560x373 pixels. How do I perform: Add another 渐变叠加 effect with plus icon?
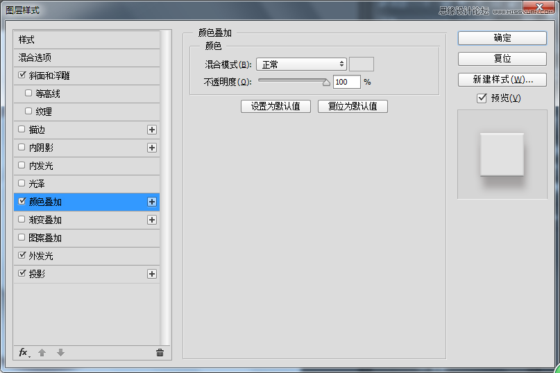tap(152, 220)
